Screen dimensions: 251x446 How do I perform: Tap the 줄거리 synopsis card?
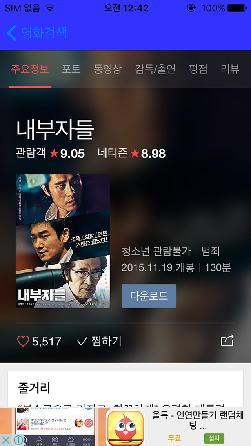point(125,389)
